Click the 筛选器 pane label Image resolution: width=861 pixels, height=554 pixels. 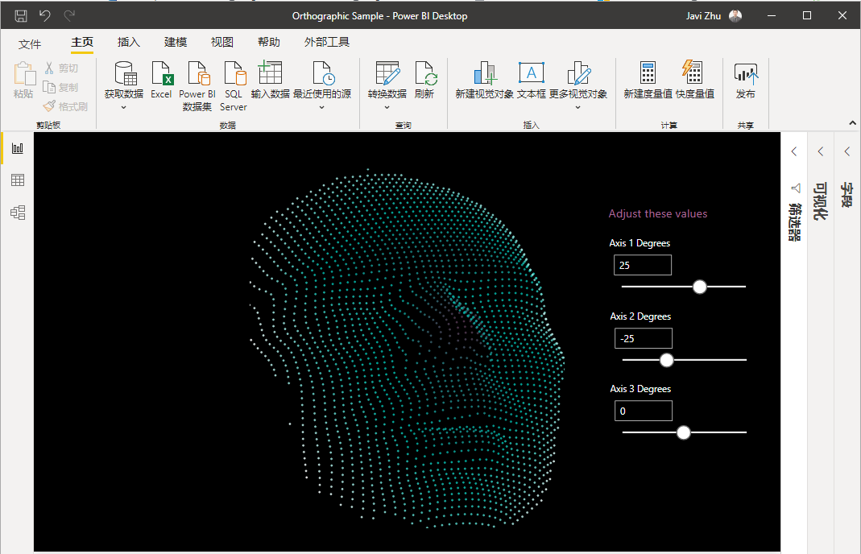coord(795,221)
